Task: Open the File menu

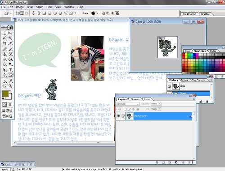Action: [3, 7]
